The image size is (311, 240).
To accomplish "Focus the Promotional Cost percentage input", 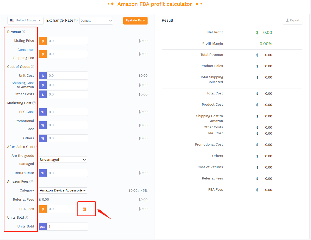I will click(67, 125).
